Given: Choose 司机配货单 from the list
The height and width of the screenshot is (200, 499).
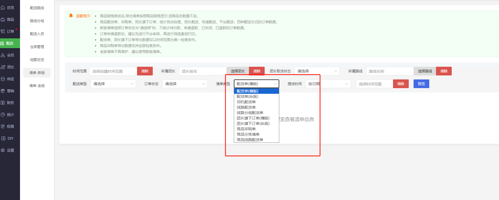Looking at the screenshot, I should [246, 102].
